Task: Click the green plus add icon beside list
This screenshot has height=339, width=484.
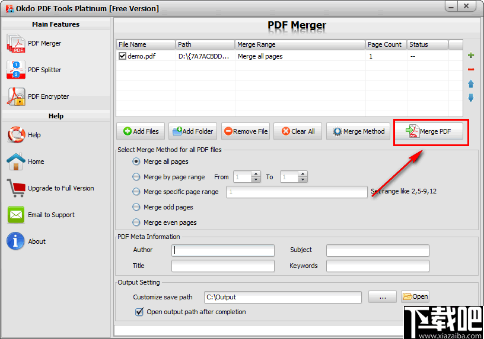Action: coord(471,56)
